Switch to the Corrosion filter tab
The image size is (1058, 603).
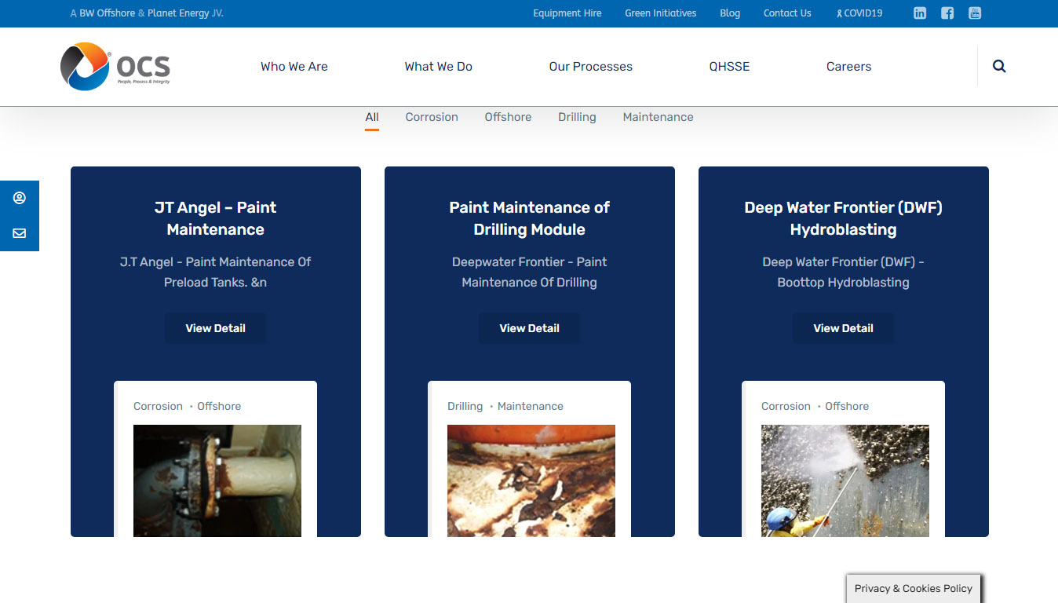(x=432, y=116)
